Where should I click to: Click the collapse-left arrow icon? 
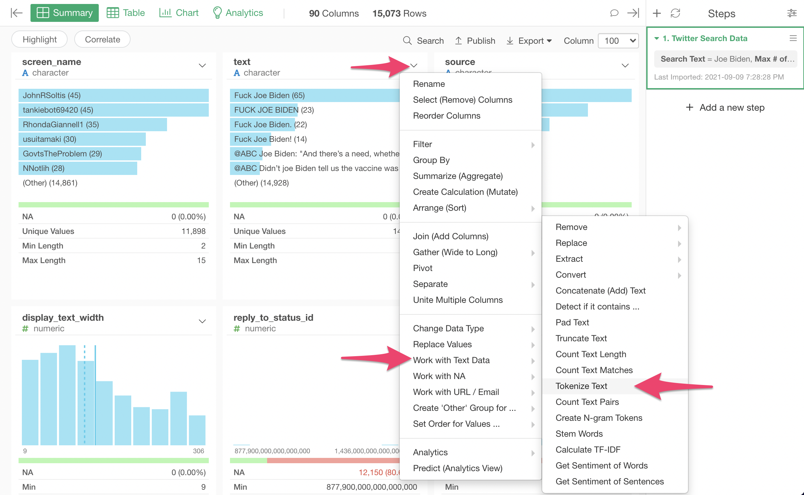16,13
